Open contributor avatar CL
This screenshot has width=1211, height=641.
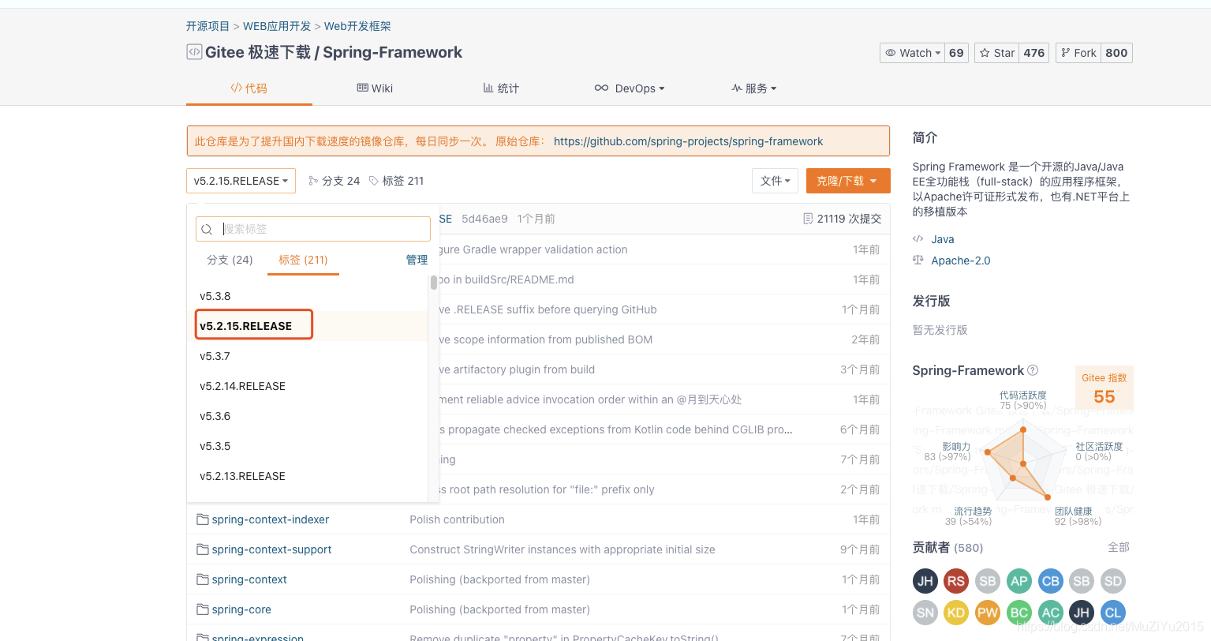click(1113, 613)
